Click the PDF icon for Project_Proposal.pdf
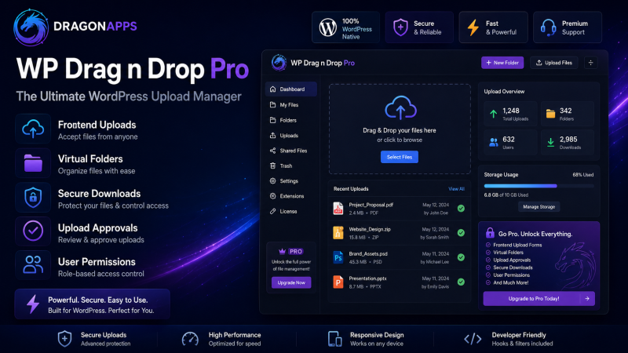Image resolution: width=628 pixels, height=353 pixels. pos(338,208)
